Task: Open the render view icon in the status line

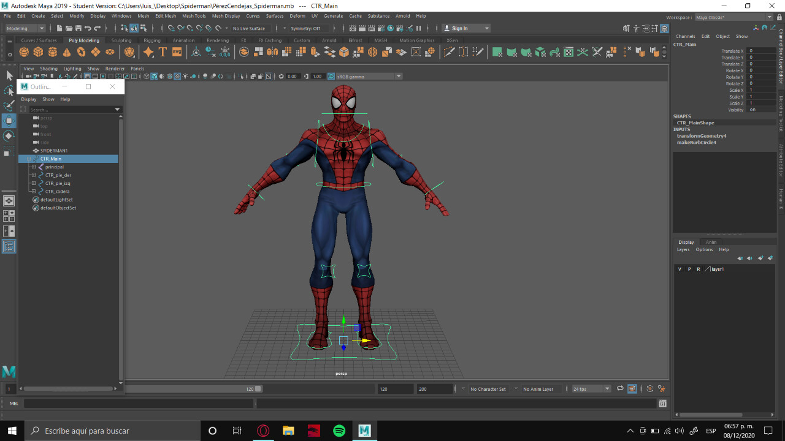Action: coord(352,28)
